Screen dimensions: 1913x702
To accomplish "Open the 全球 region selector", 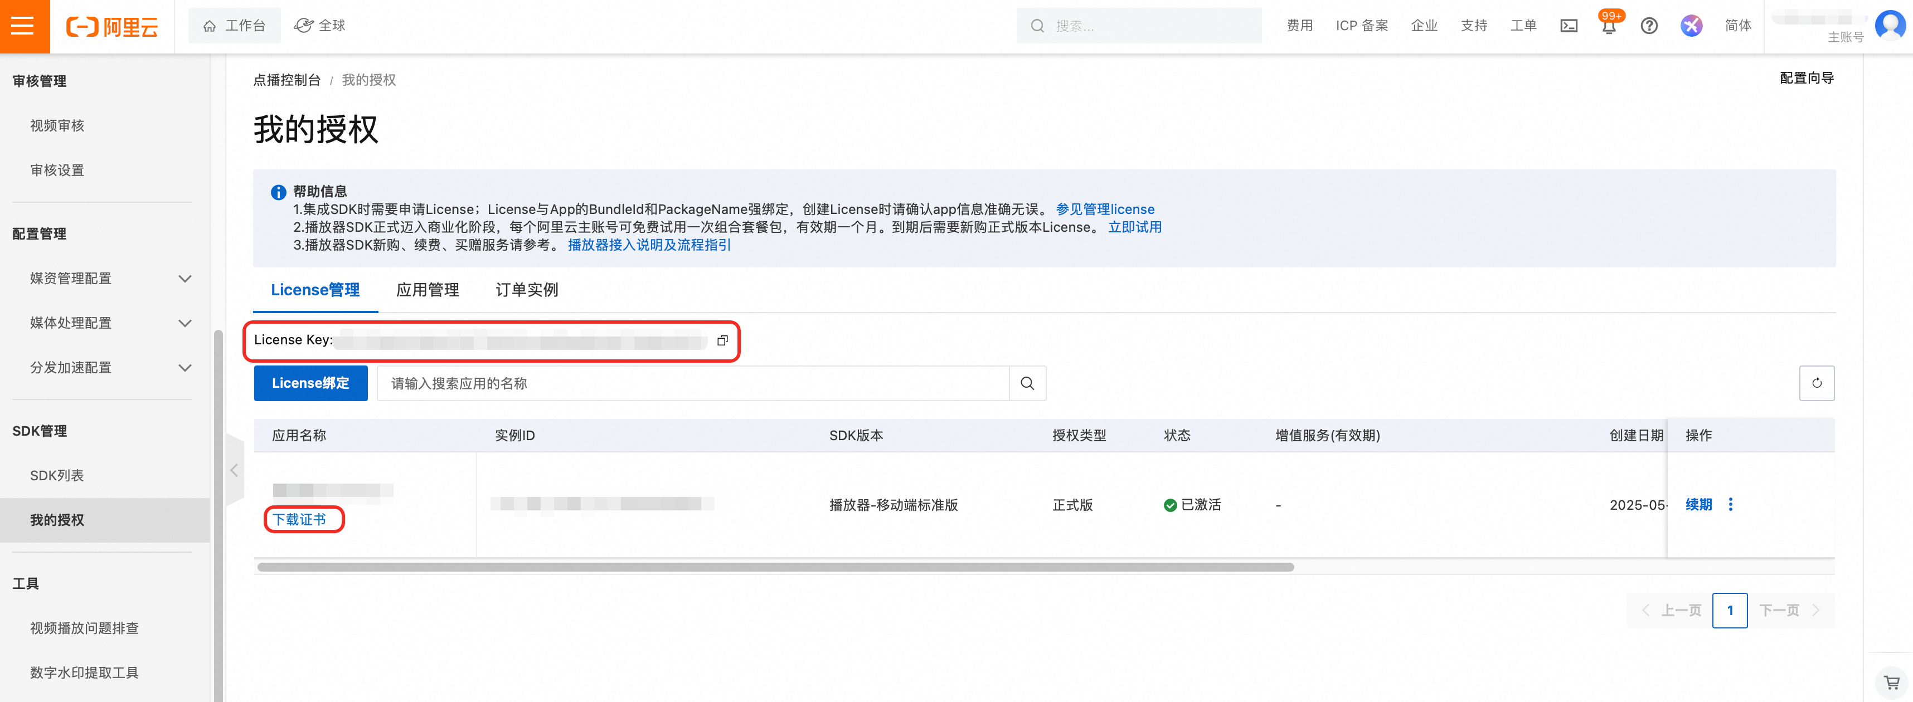I will point(320,26).
